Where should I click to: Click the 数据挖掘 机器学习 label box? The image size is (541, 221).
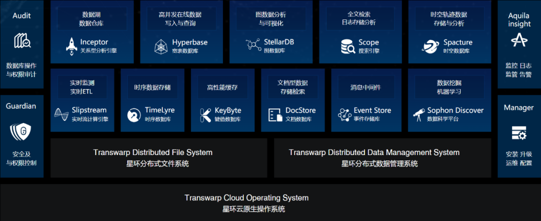pyautogui.click(x=449, y=87)
